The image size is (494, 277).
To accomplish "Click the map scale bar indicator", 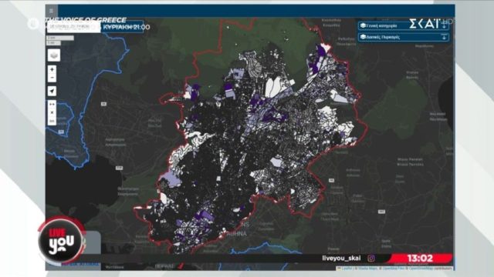I will (x=60, y=40).
